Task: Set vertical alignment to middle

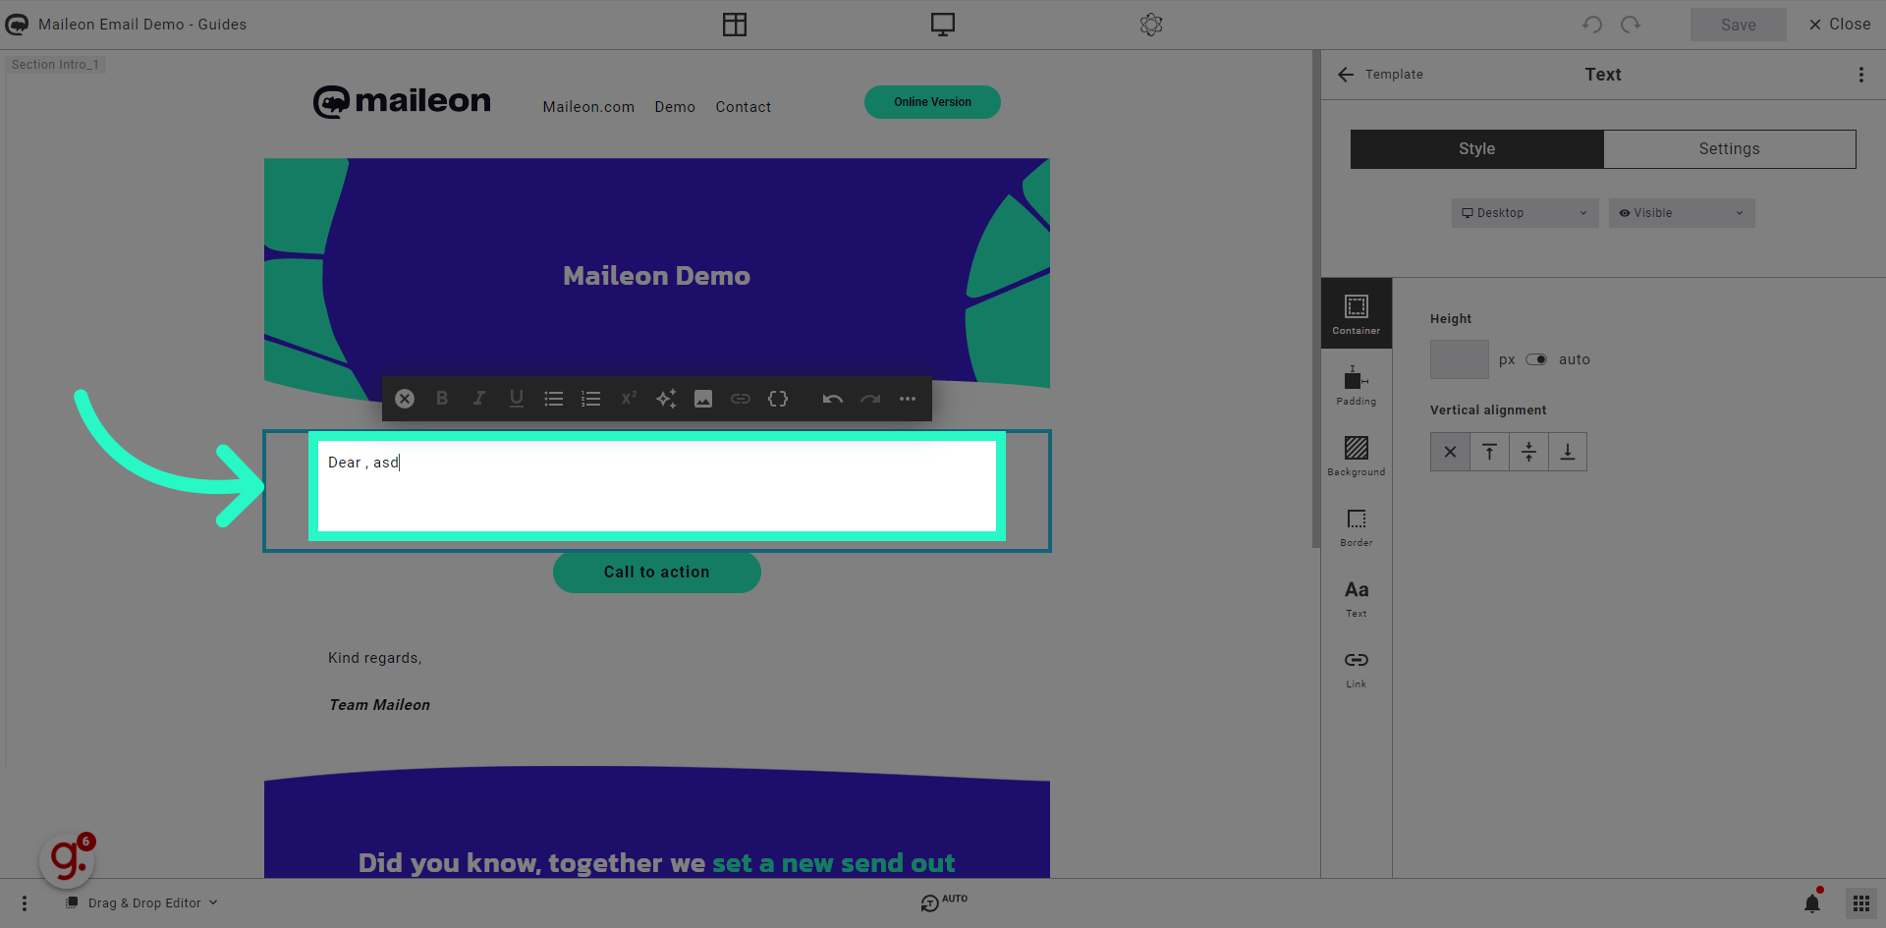Action: click(x=1528, y=452)
